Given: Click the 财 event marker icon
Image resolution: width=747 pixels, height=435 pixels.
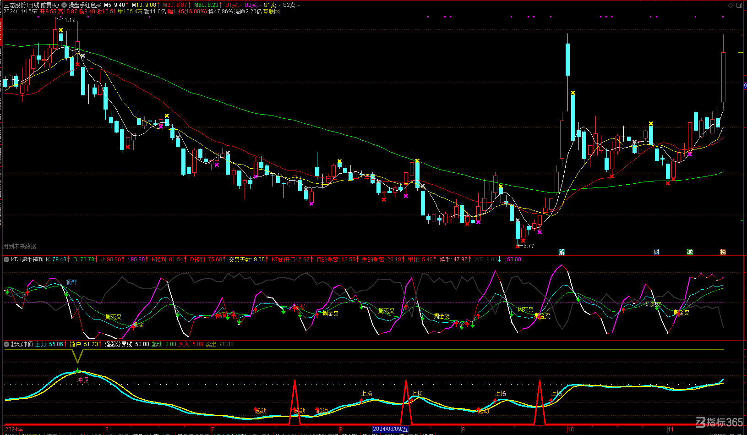Looking at the screenshot, I should pos(656,252).
